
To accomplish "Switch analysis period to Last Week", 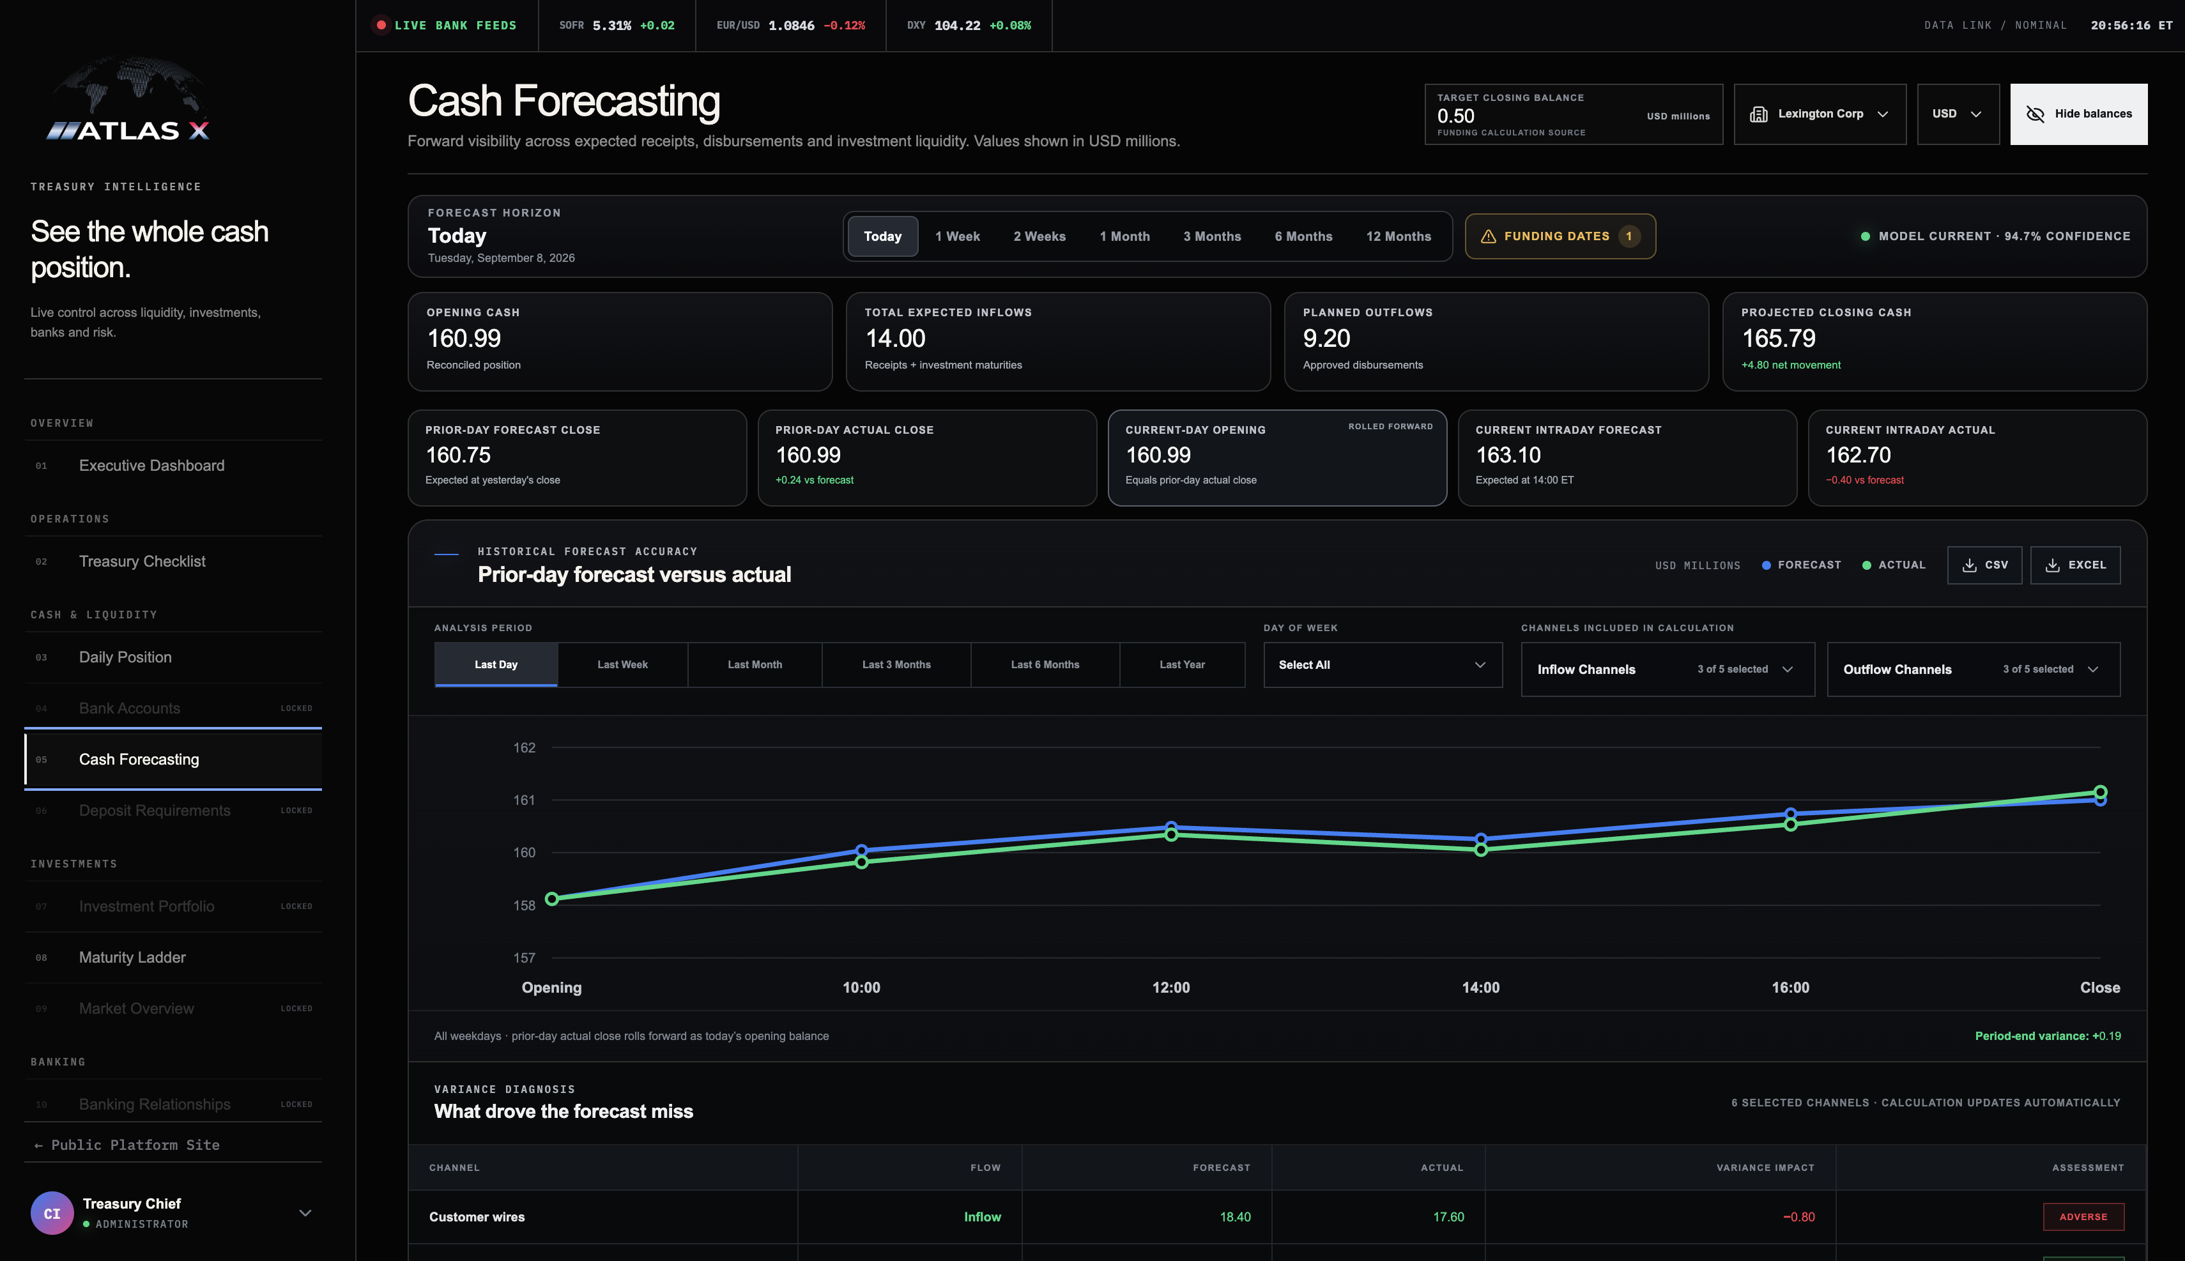I will 622,664.
